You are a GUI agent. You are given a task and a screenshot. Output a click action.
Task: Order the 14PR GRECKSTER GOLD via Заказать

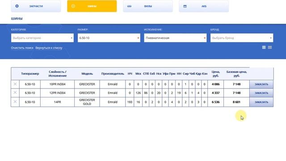pos(261,102)
